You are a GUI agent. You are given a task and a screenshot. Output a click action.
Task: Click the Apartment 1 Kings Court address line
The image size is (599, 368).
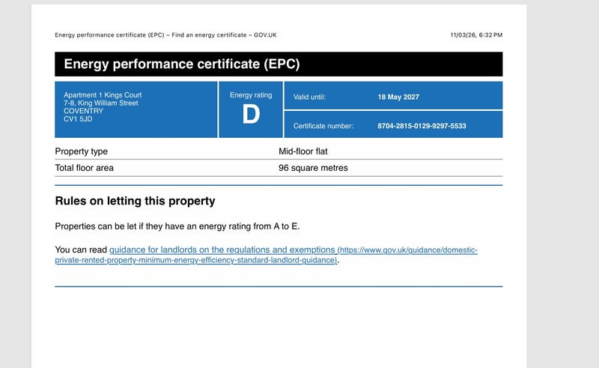[x=103, y=95]
